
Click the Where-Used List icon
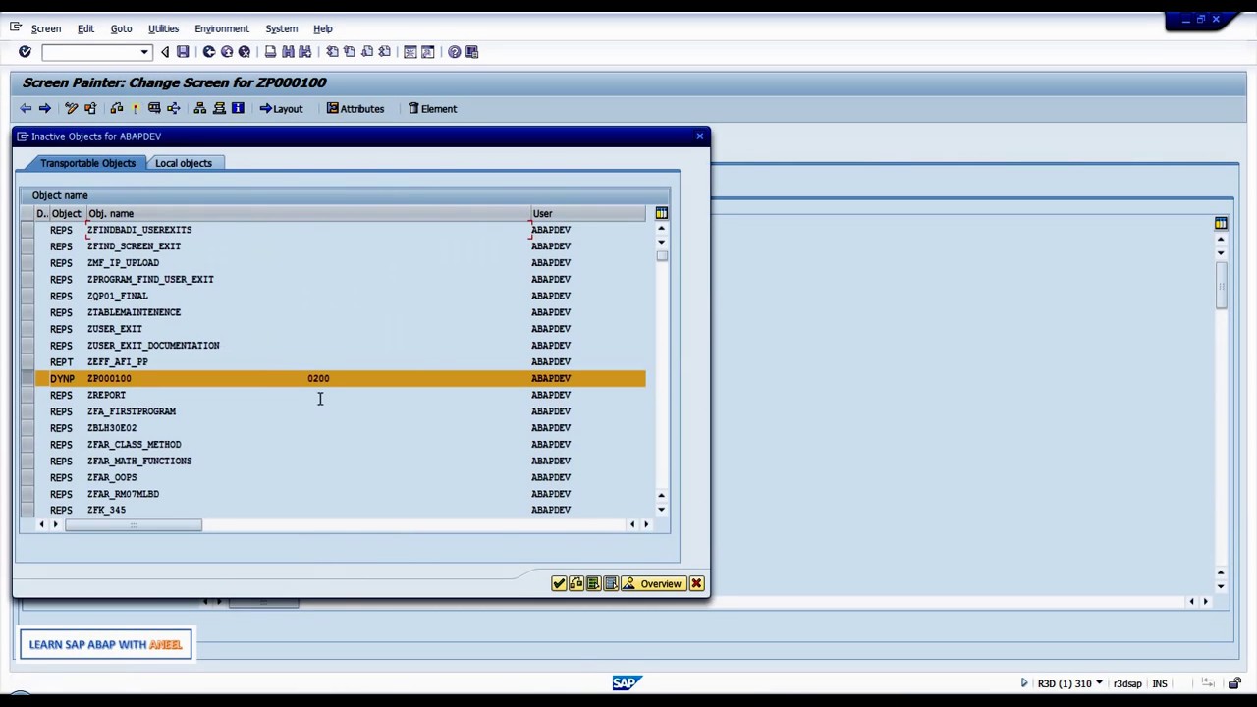click(174, 109)
